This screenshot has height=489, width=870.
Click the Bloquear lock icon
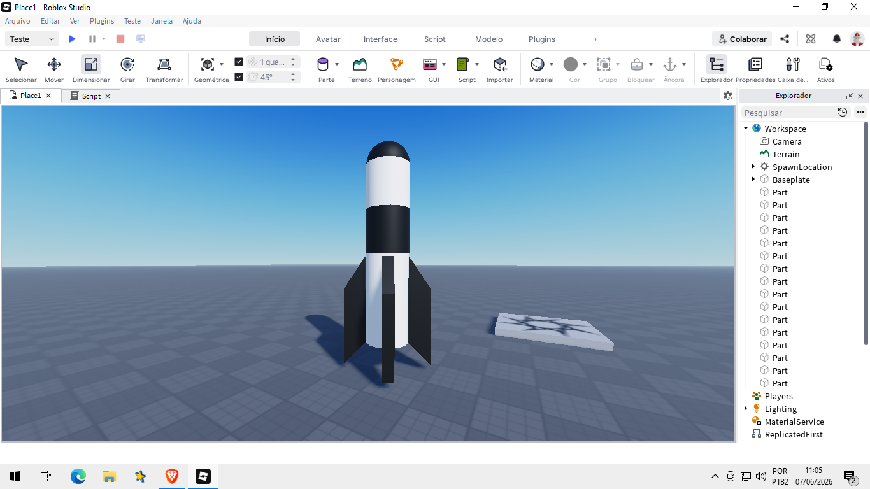(x=637, y=64)
